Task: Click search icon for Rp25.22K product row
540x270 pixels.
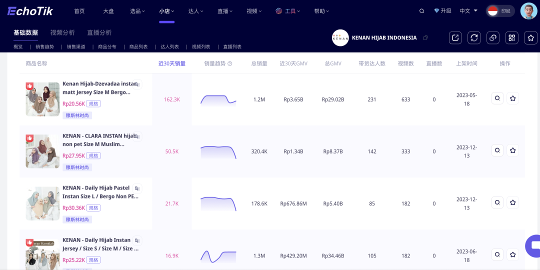Action: tap(497, 254)
